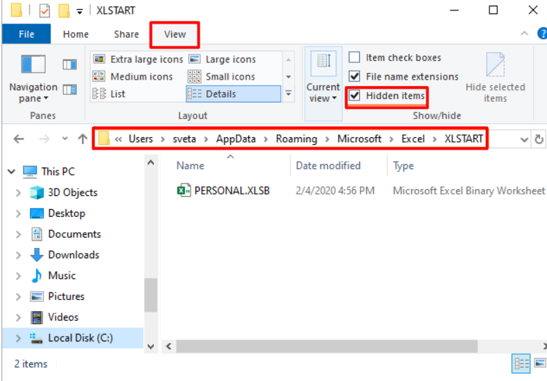
Task: Toggle the Details pane icon
Action: pyautogui.click(x=70, y=90)
